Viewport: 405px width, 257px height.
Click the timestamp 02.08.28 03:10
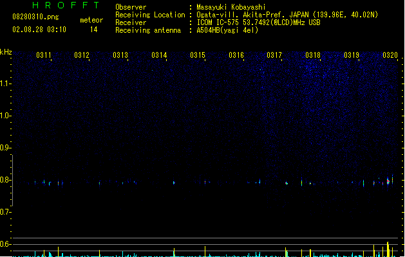[39, 30]
